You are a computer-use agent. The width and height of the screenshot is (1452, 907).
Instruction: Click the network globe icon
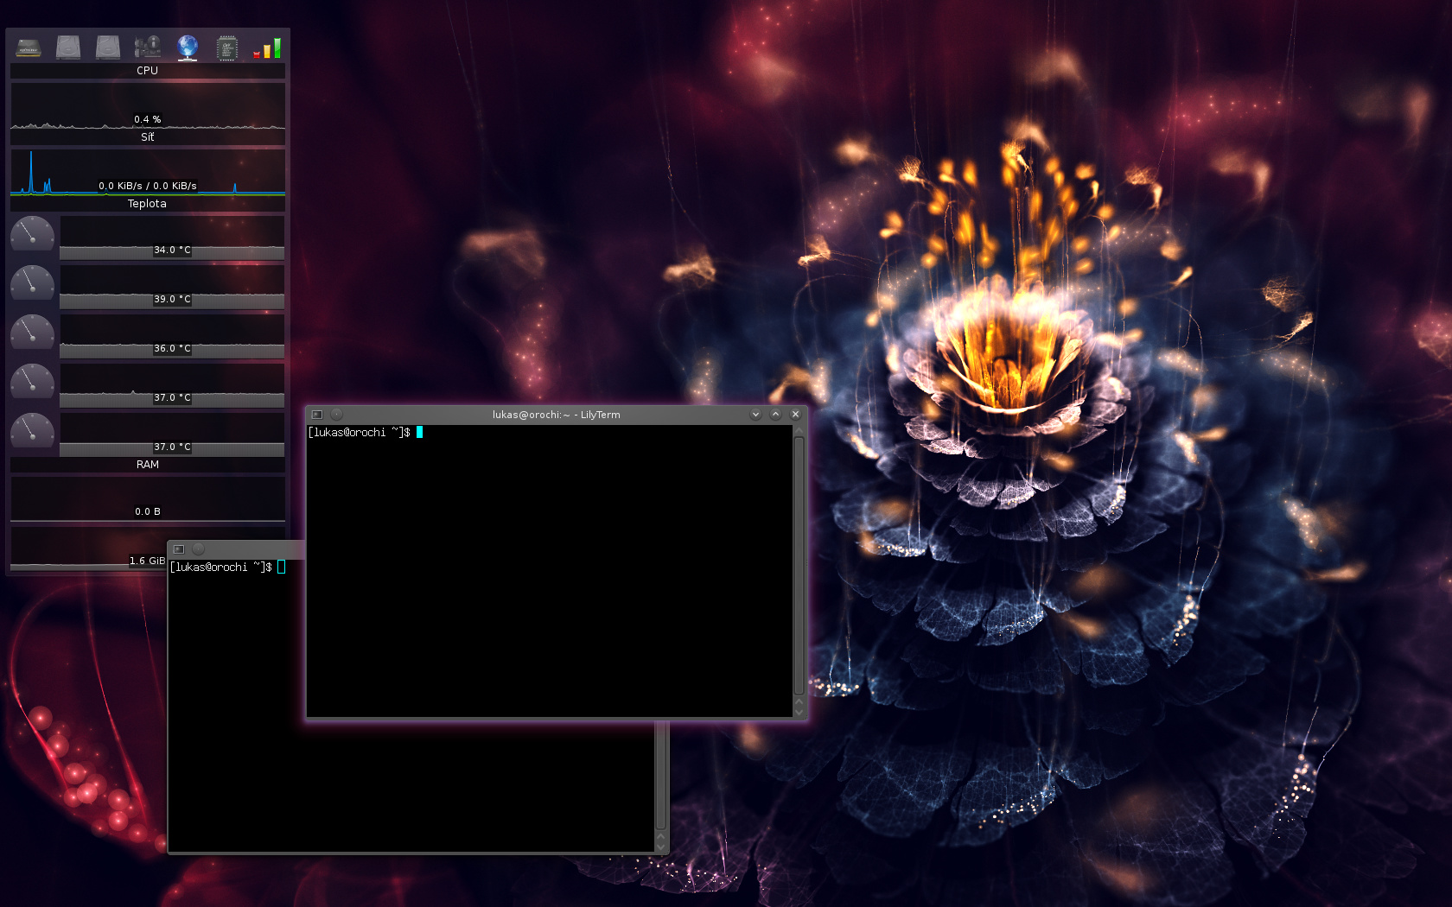(x=188, y=48)
